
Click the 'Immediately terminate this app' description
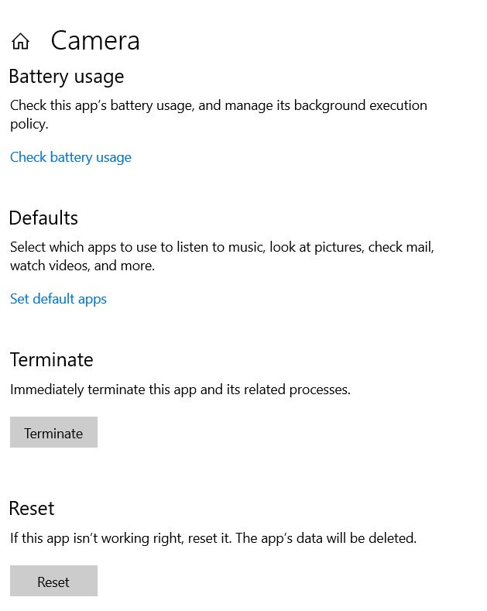180,390
